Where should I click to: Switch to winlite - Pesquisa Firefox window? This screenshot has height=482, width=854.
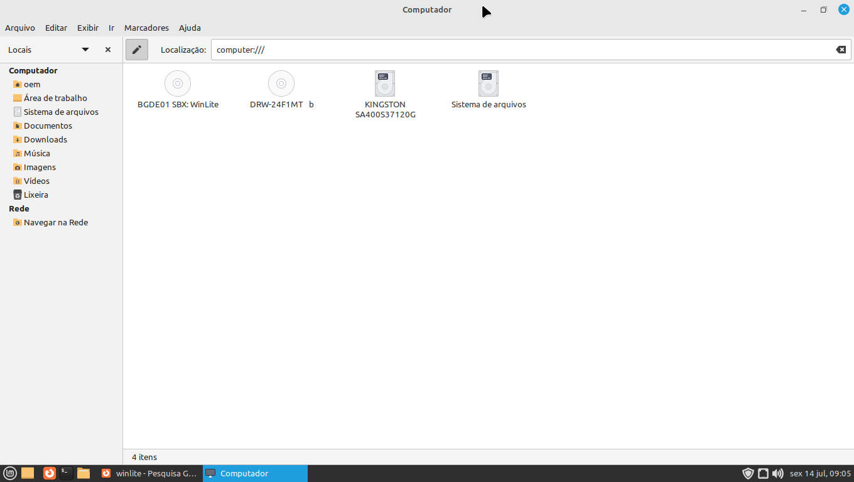[149, 473]
